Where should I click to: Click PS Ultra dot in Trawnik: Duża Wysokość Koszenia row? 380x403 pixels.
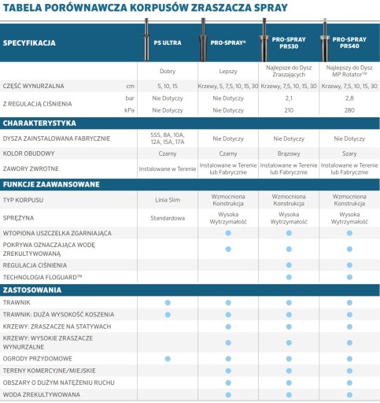(168, 315)
